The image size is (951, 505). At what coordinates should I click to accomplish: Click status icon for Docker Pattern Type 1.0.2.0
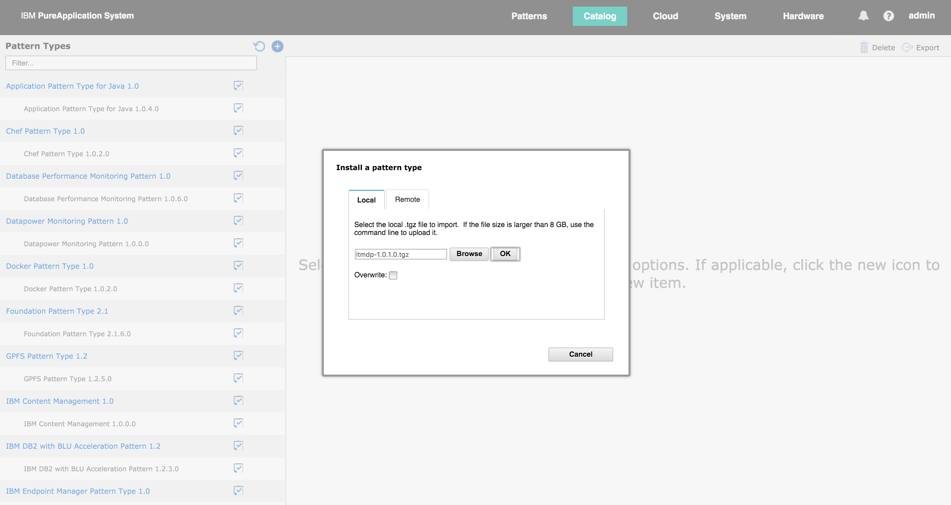click(x=238, y=288)
